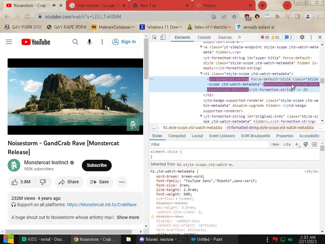The height and width of the screenshot is (244, 325).
Task: Activate DevTools inspect element picker
Action: [155, 37]
